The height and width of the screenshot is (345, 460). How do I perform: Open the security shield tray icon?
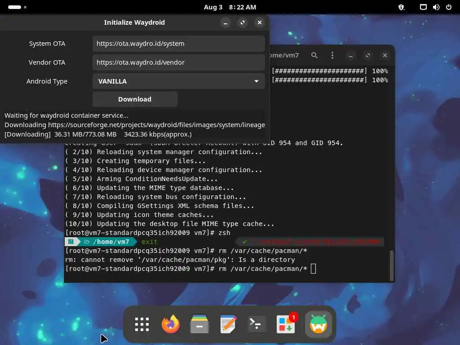401,7
